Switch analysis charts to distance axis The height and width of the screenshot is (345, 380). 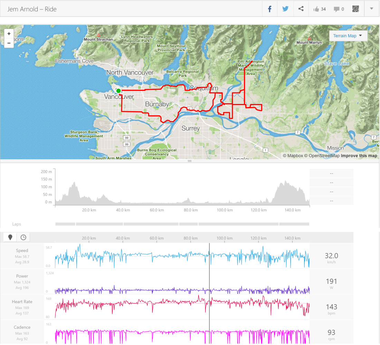[10, 237]
